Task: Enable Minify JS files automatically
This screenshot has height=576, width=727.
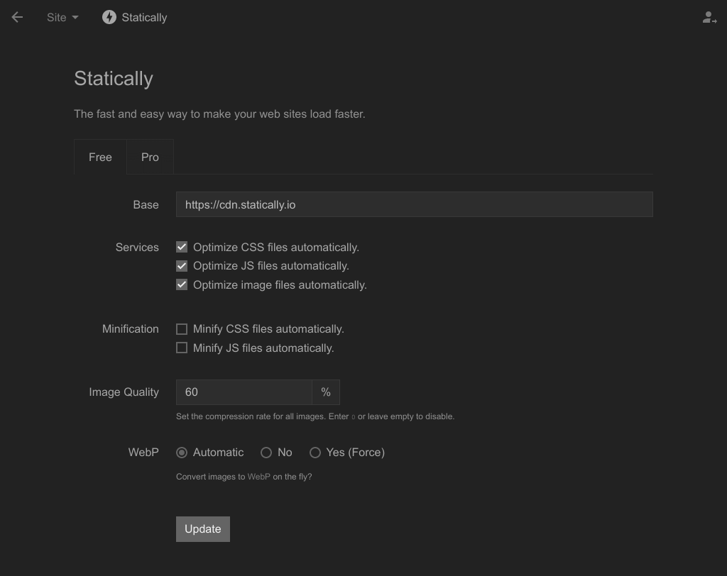Action: [182, 348]
